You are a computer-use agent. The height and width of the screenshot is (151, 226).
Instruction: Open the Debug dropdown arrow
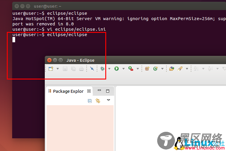[109, 69]
